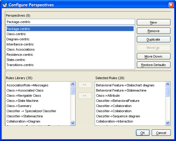
Task: Select Class->Summary rule
Action: point(38,106)
